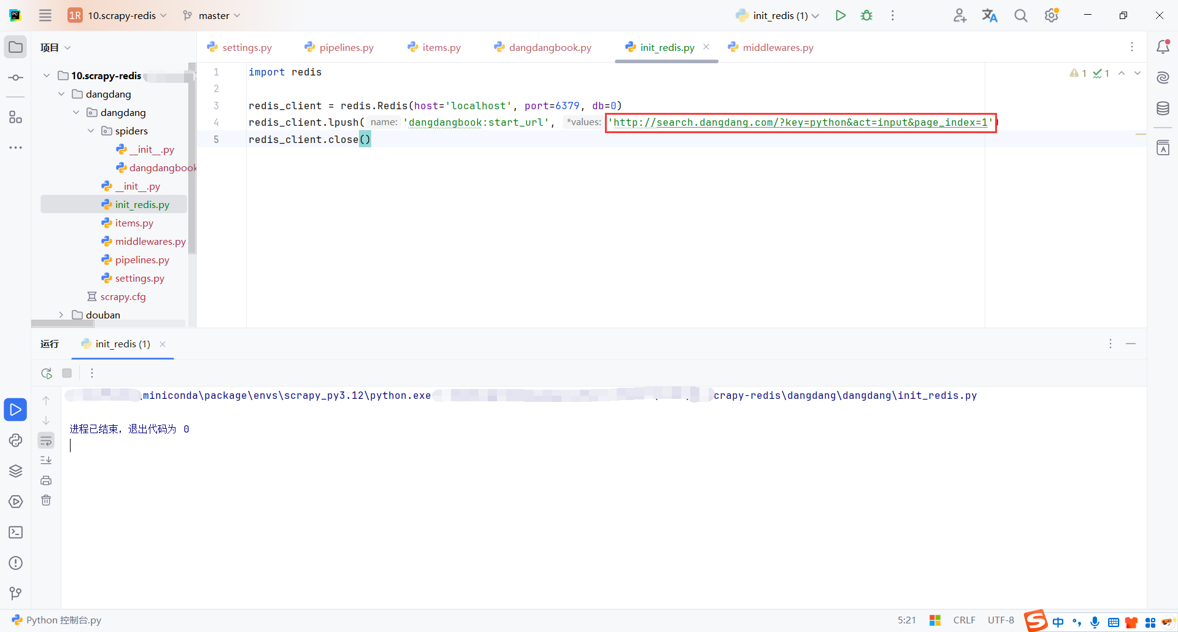Open the translation documentation panel icon

1163,147
